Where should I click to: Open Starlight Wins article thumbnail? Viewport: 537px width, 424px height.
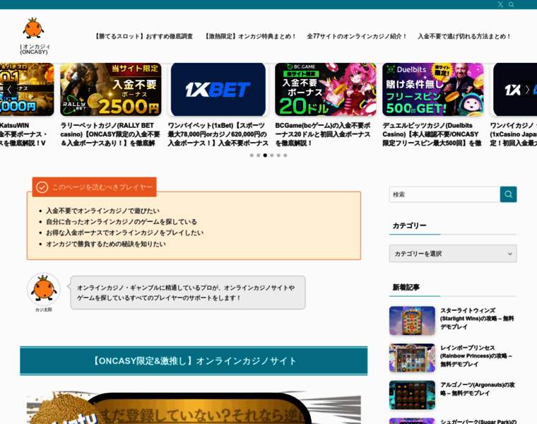tap(412, 321)
